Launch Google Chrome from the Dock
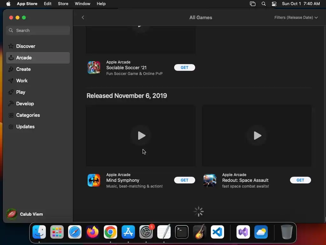The image size is (326, 245). tap(110, 232)
